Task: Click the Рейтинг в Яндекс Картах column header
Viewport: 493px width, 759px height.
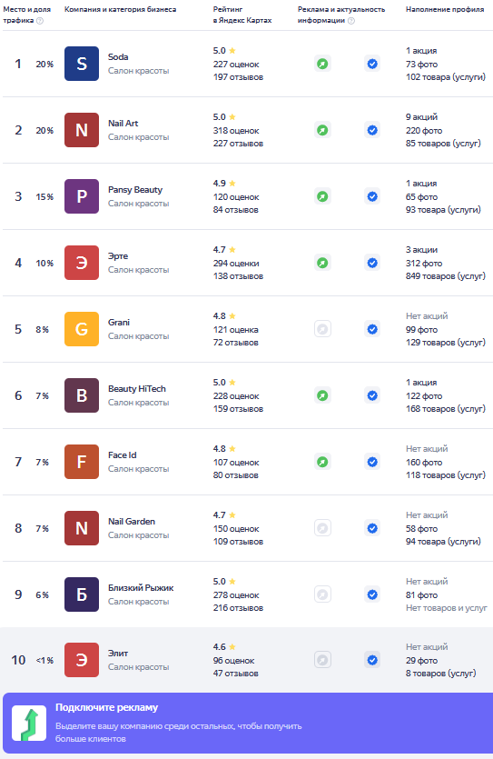Action: pos(242,15)
